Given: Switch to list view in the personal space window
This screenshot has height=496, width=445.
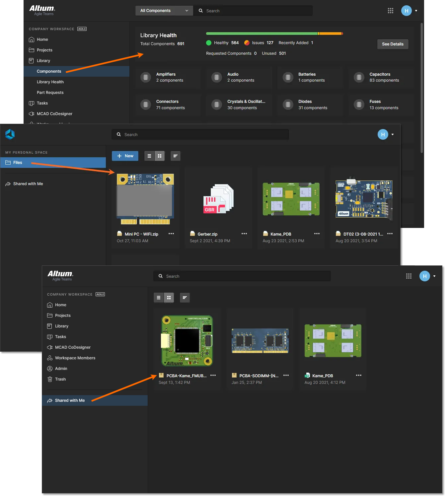Looking at the screenshot, I should click(x=149, y=156).
